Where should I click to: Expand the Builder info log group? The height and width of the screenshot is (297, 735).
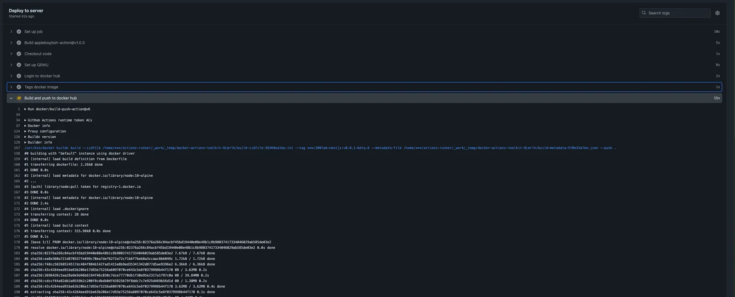[25, 142]
